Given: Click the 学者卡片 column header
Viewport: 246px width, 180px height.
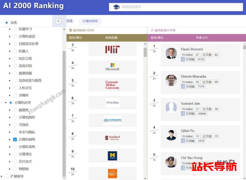Looking at the screenshot, I should pyautogui.click(x=202, y=38).
